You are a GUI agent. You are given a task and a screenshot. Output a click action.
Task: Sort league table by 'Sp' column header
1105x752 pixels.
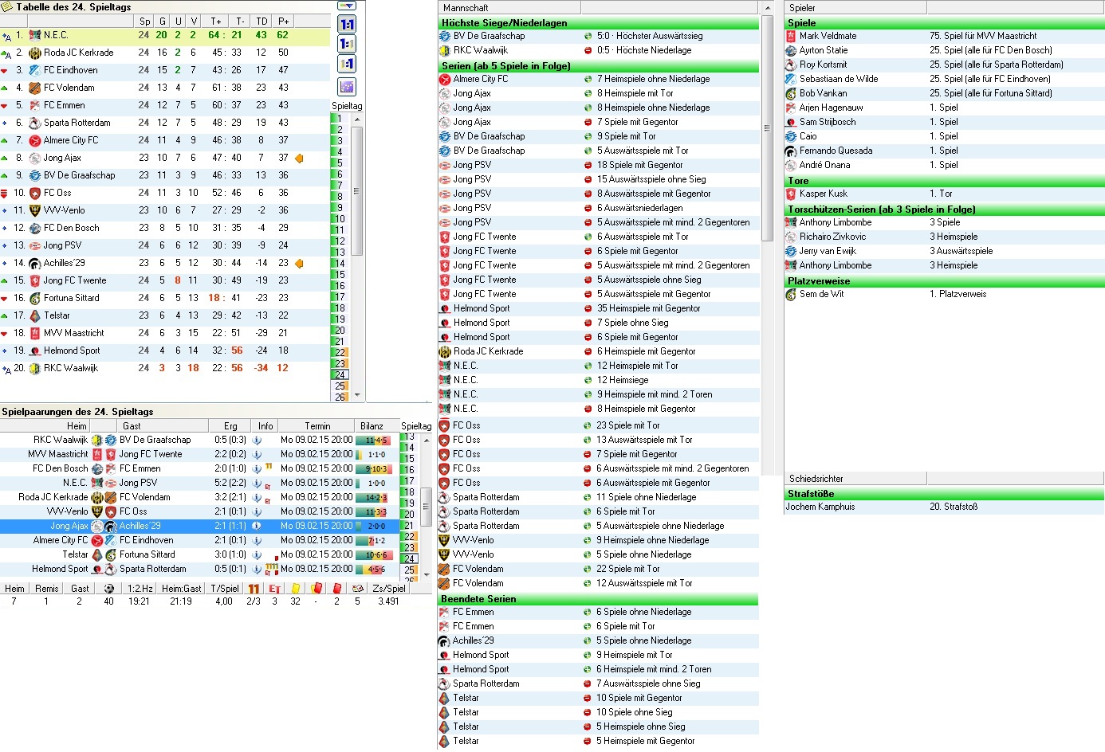click(144, 21)
